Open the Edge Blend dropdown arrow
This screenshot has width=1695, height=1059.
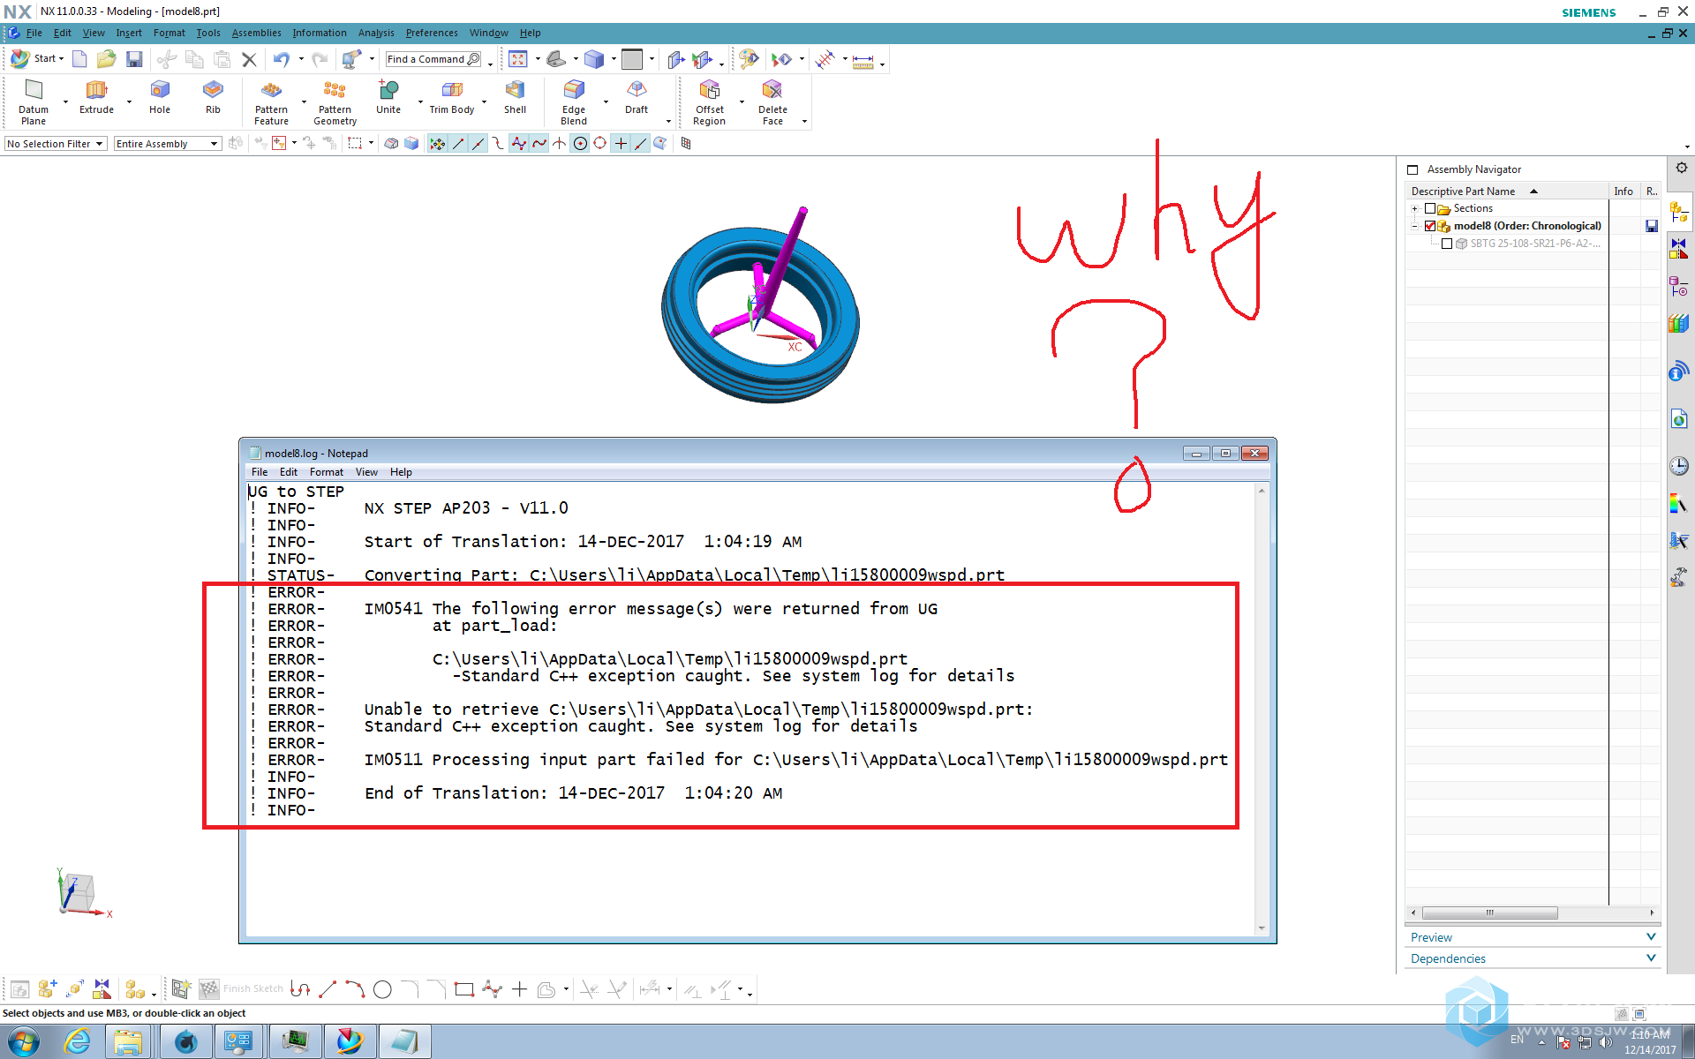point(606,102)
